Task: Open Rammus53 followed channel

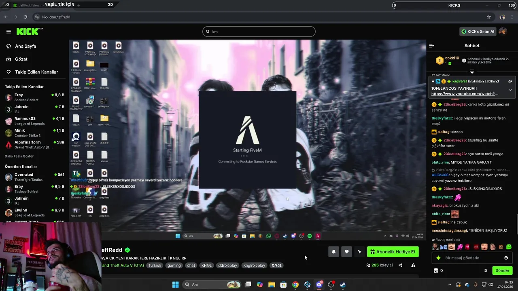Action: click(x=34, y=121)
